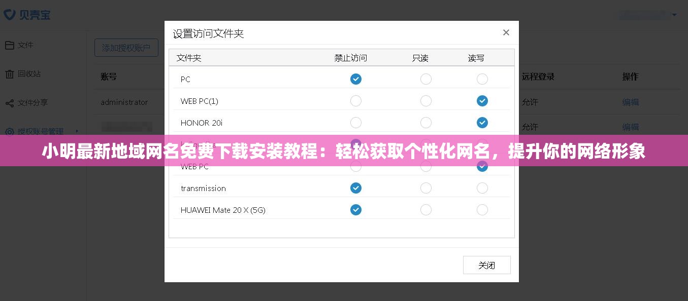Click the 授权账号管理 gear icon

(x=10, y=131)
